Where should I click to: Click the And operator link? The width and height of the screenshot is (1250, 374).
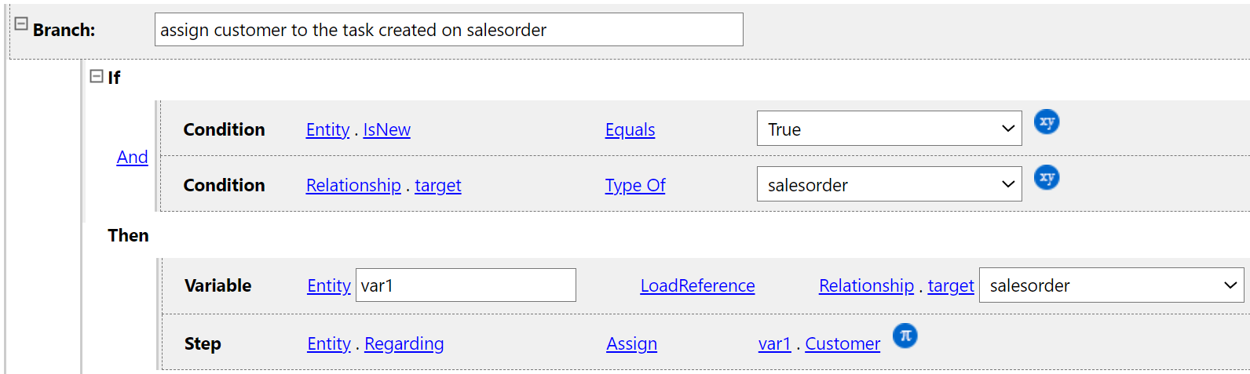coord(132,157)
